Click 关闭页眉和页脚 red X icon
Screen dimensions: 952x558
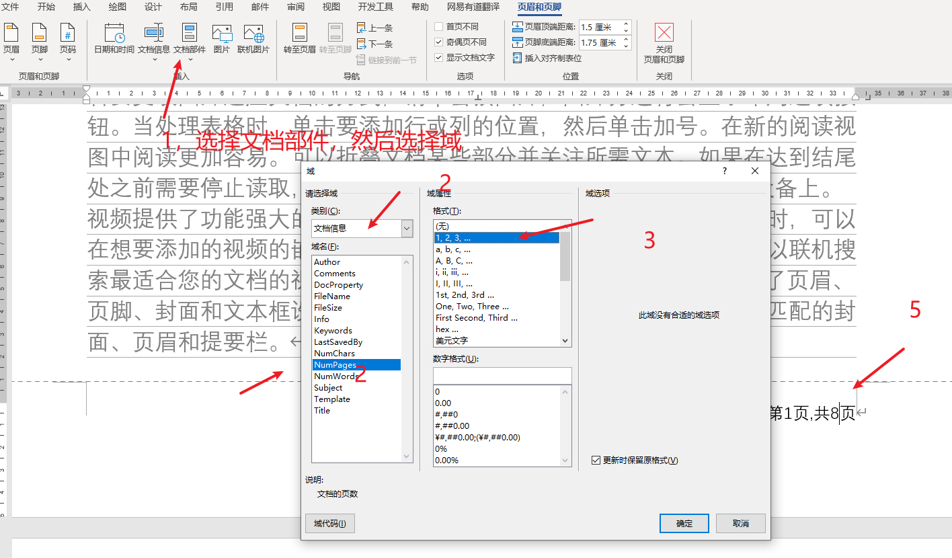pyautogui.click(x=664, y=32)
